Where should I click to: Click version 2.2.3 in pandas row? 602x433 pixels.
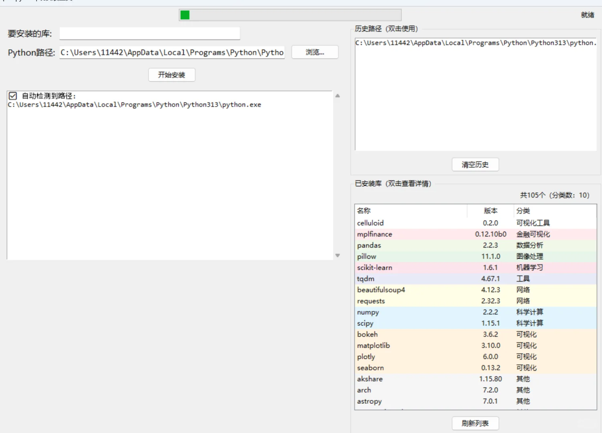(x=491, y=245)
